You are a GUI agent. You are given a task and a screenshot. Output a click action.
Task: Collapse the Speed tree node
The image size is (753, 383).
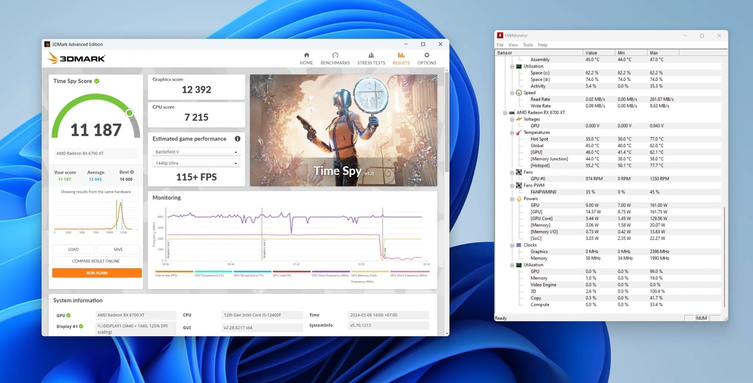click(x=512, y=93)
